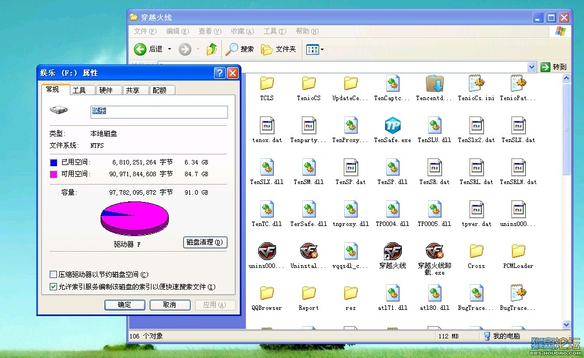Open the PCMLoader folder

518,251
